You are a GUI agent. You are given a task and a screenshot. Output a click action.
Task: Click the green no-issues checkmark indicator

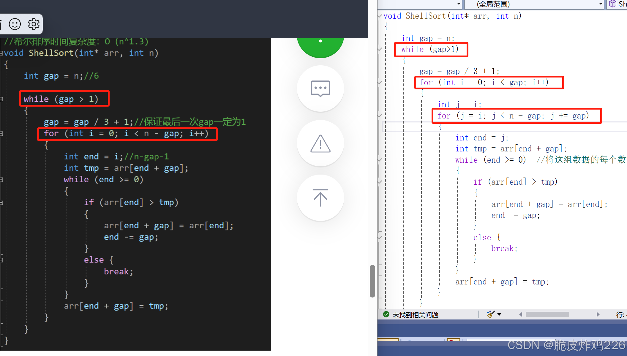tap(386, 314)
